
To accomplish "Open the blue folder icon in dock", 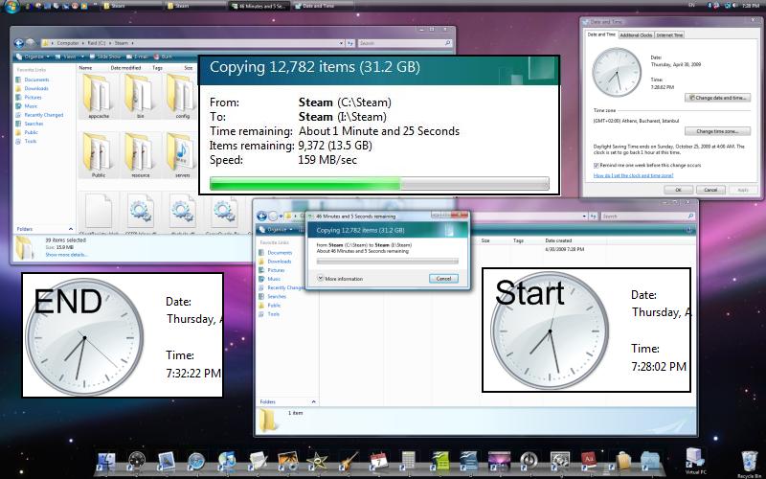I will [650, 461].
